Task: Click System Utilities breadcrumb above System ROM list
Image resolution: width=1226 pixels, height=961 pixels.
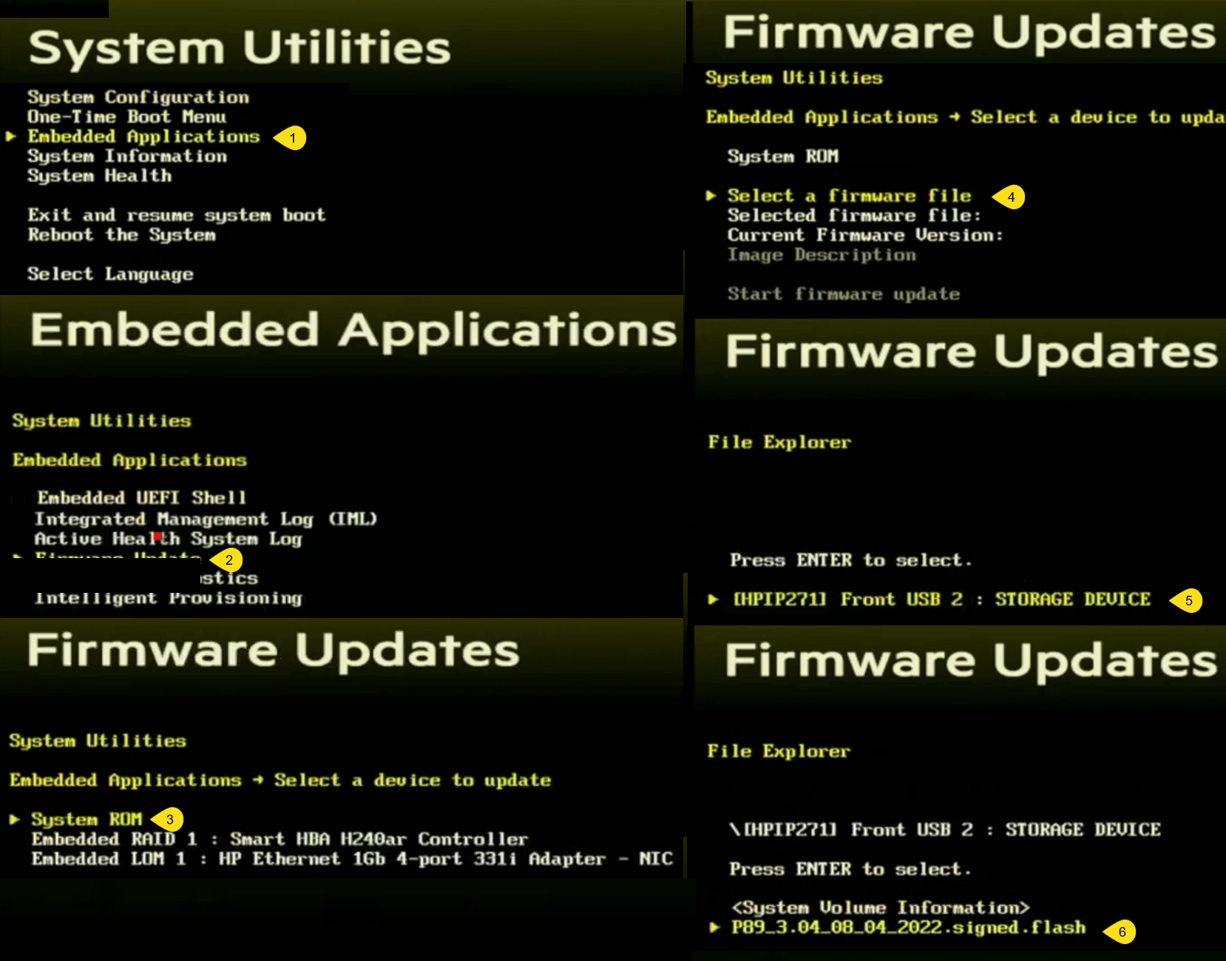Action: tap(98, 741)
